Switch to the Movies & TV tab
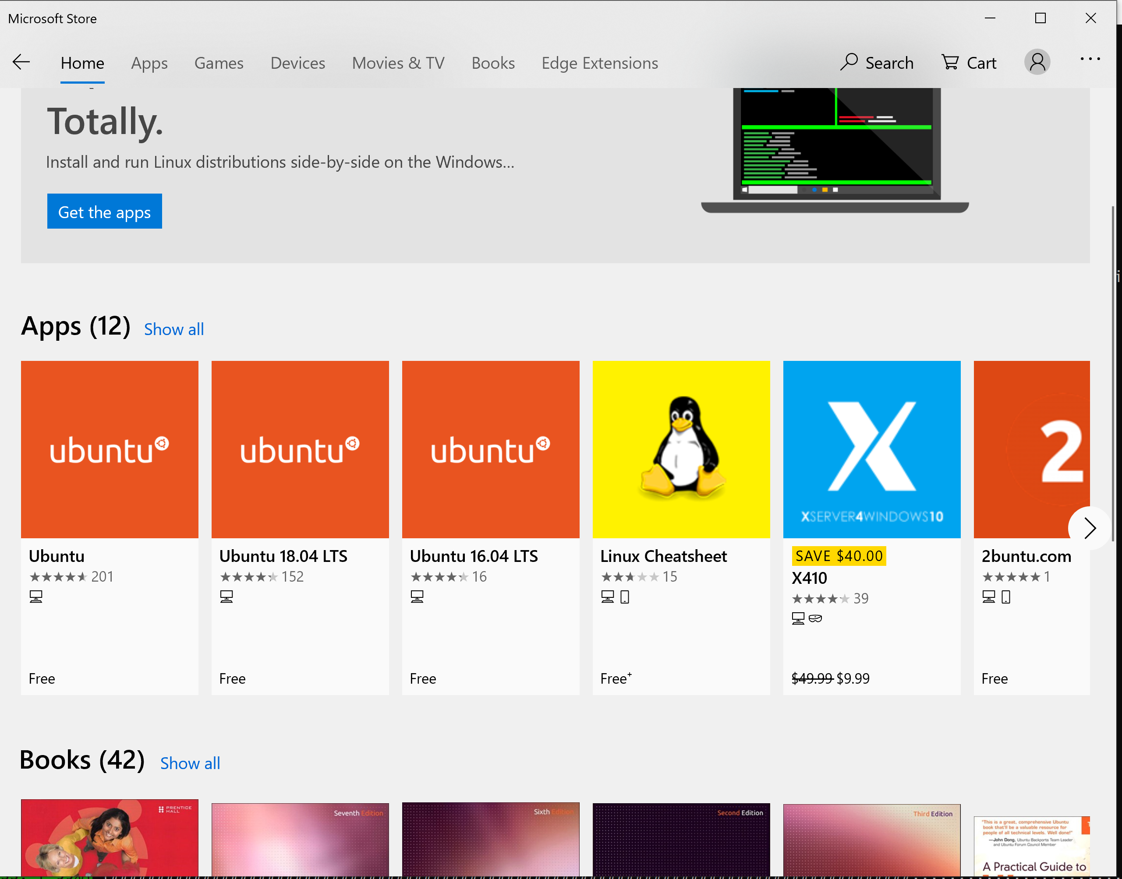 [x=398, y=63]
